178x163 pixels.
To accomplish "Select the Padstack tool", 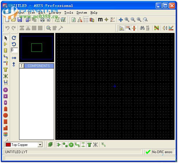I will tap(5, 134).
